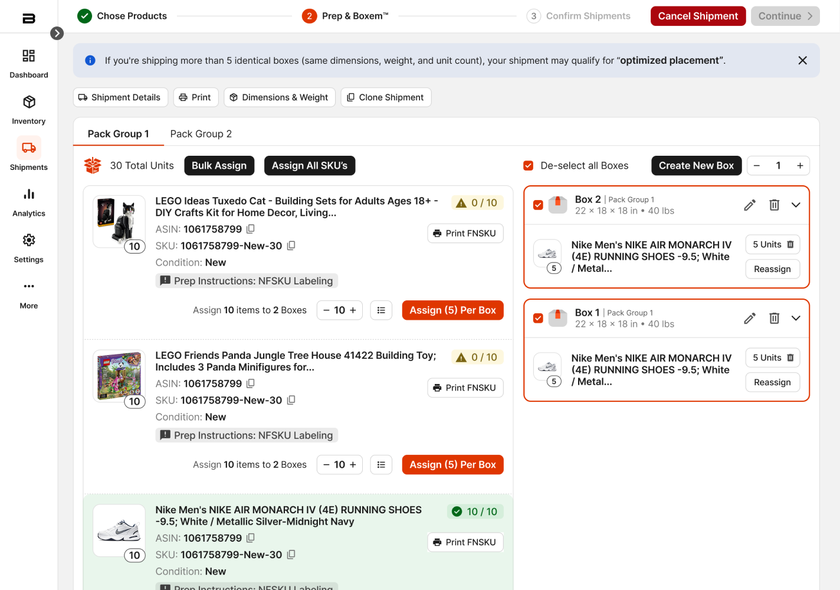Open the Dashboard sidebar icon
This screenshot has height=590, width=840.
coord(28,56)
